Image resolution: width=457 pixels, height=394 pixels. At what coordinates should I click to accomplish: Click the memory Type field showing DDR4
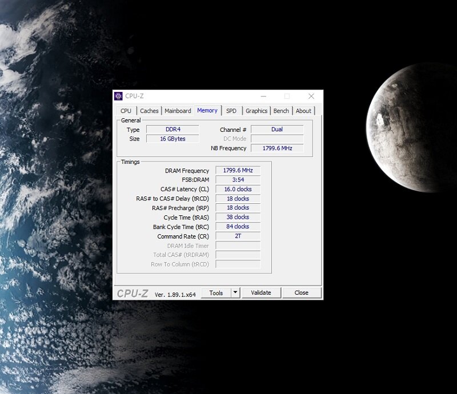(173, 130)
